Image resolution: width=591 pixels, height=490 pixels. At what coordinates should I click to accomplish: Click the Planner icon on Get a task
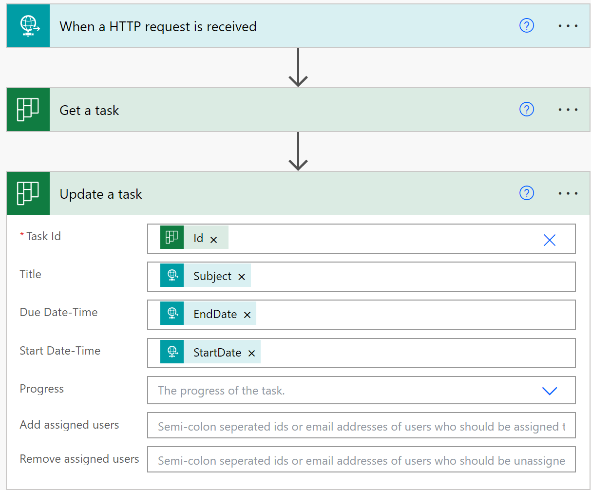coord(28,110)
